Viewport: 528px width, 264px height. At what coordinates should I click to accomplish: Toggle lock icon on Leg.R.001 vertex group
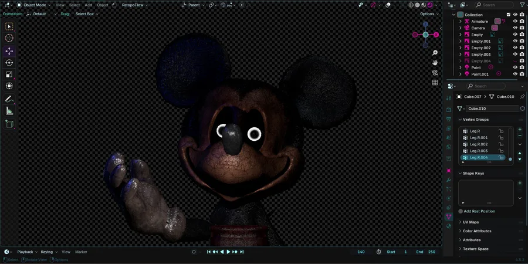tap(501, 138)
